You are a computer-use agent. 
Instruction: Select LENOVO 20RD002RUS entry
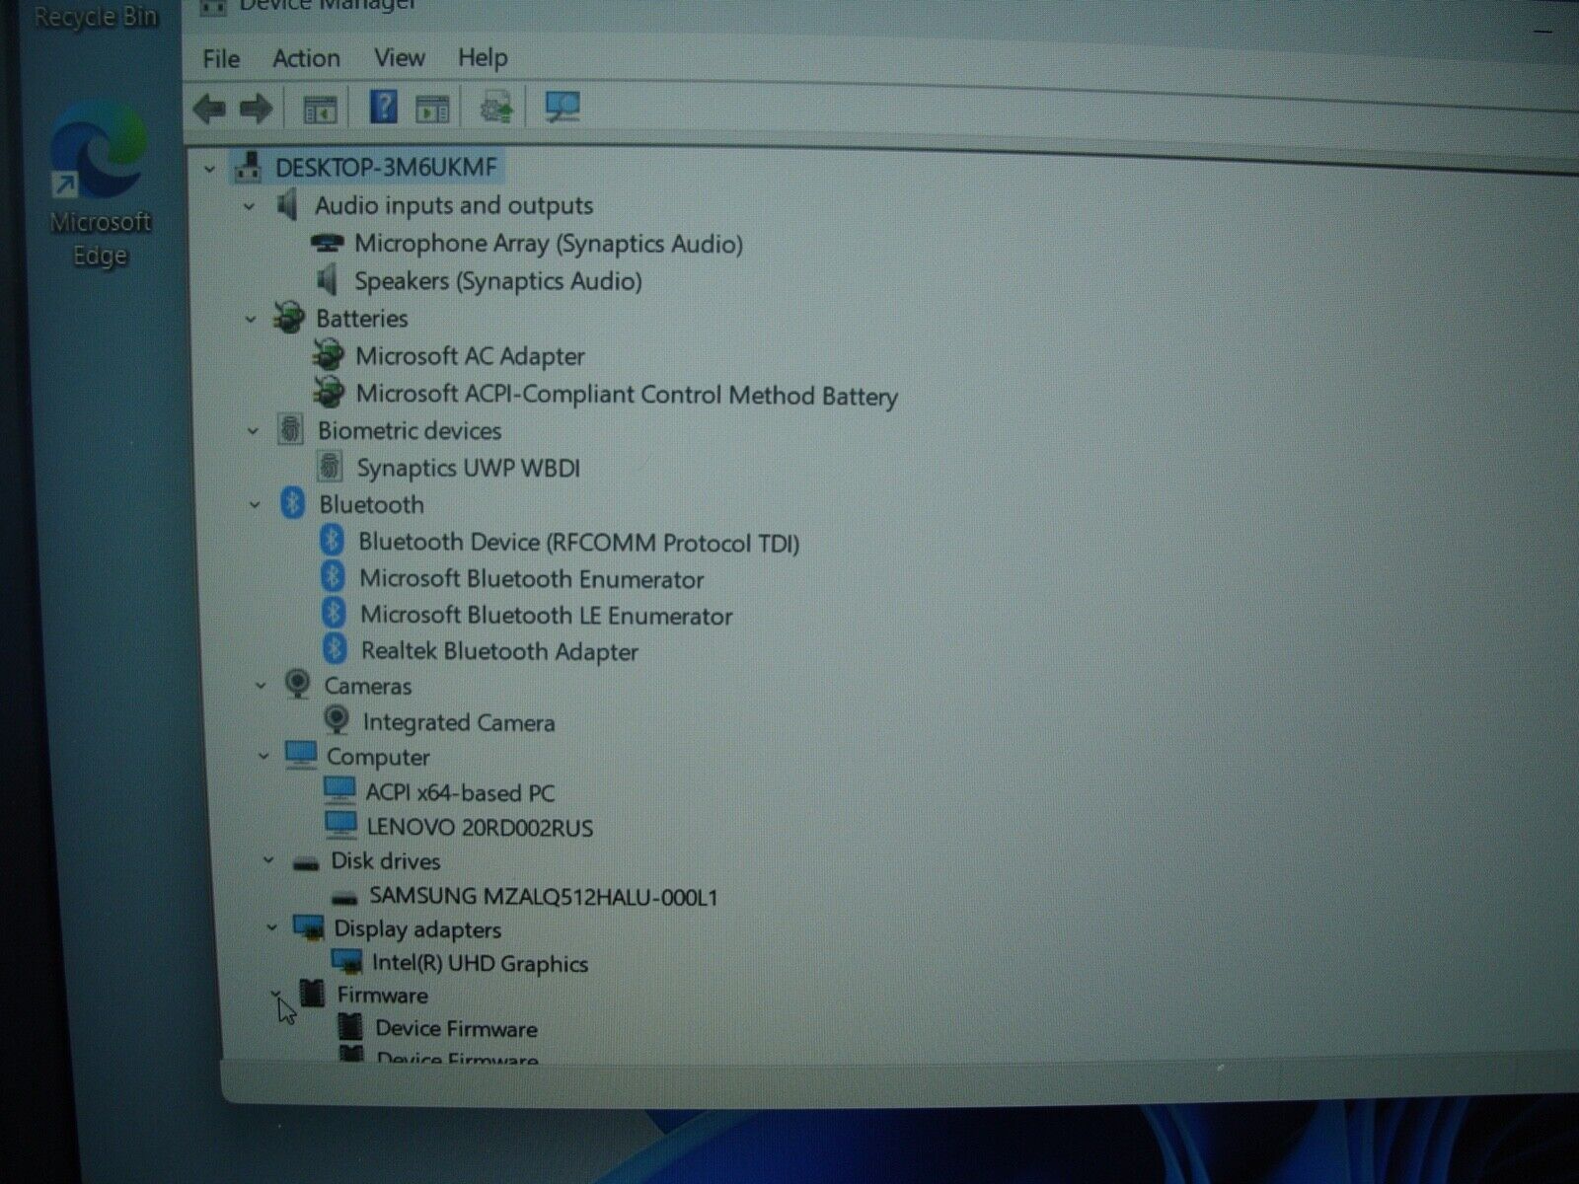[480, 828]
